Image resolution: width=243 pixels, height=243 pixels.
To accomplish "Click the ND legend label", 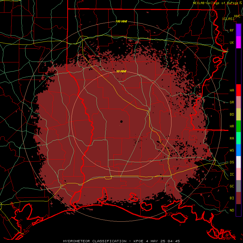I will (x=232, y=210).
